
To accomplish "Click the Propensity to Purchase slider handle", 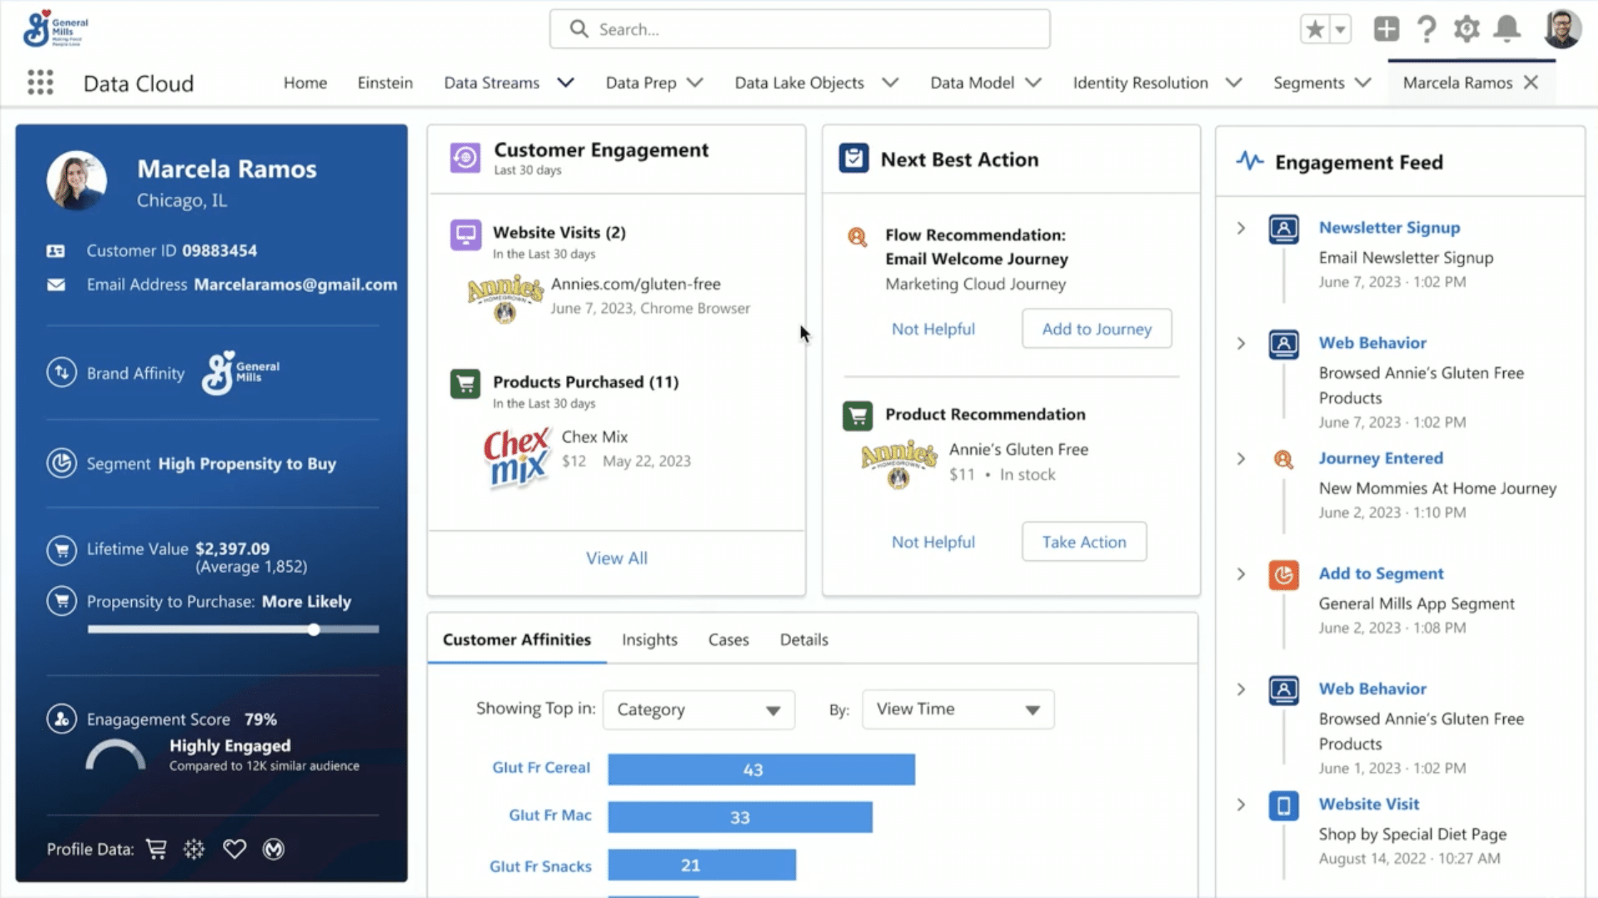I will [x=314, y=630].
